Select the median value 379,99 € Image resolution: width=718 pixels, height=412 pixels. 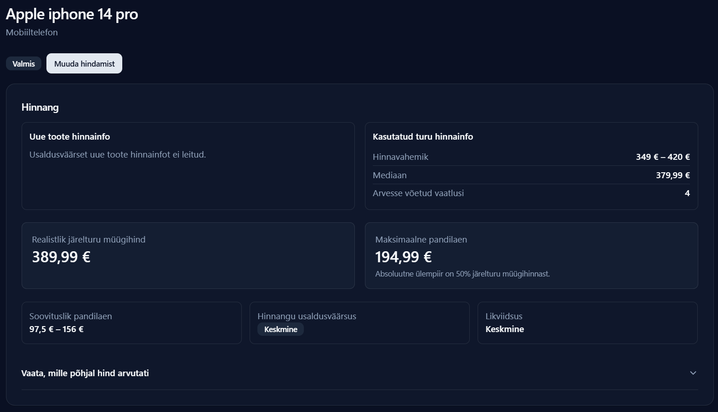point(673,175)
